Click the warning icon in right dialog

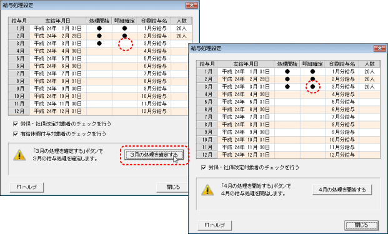207,190
